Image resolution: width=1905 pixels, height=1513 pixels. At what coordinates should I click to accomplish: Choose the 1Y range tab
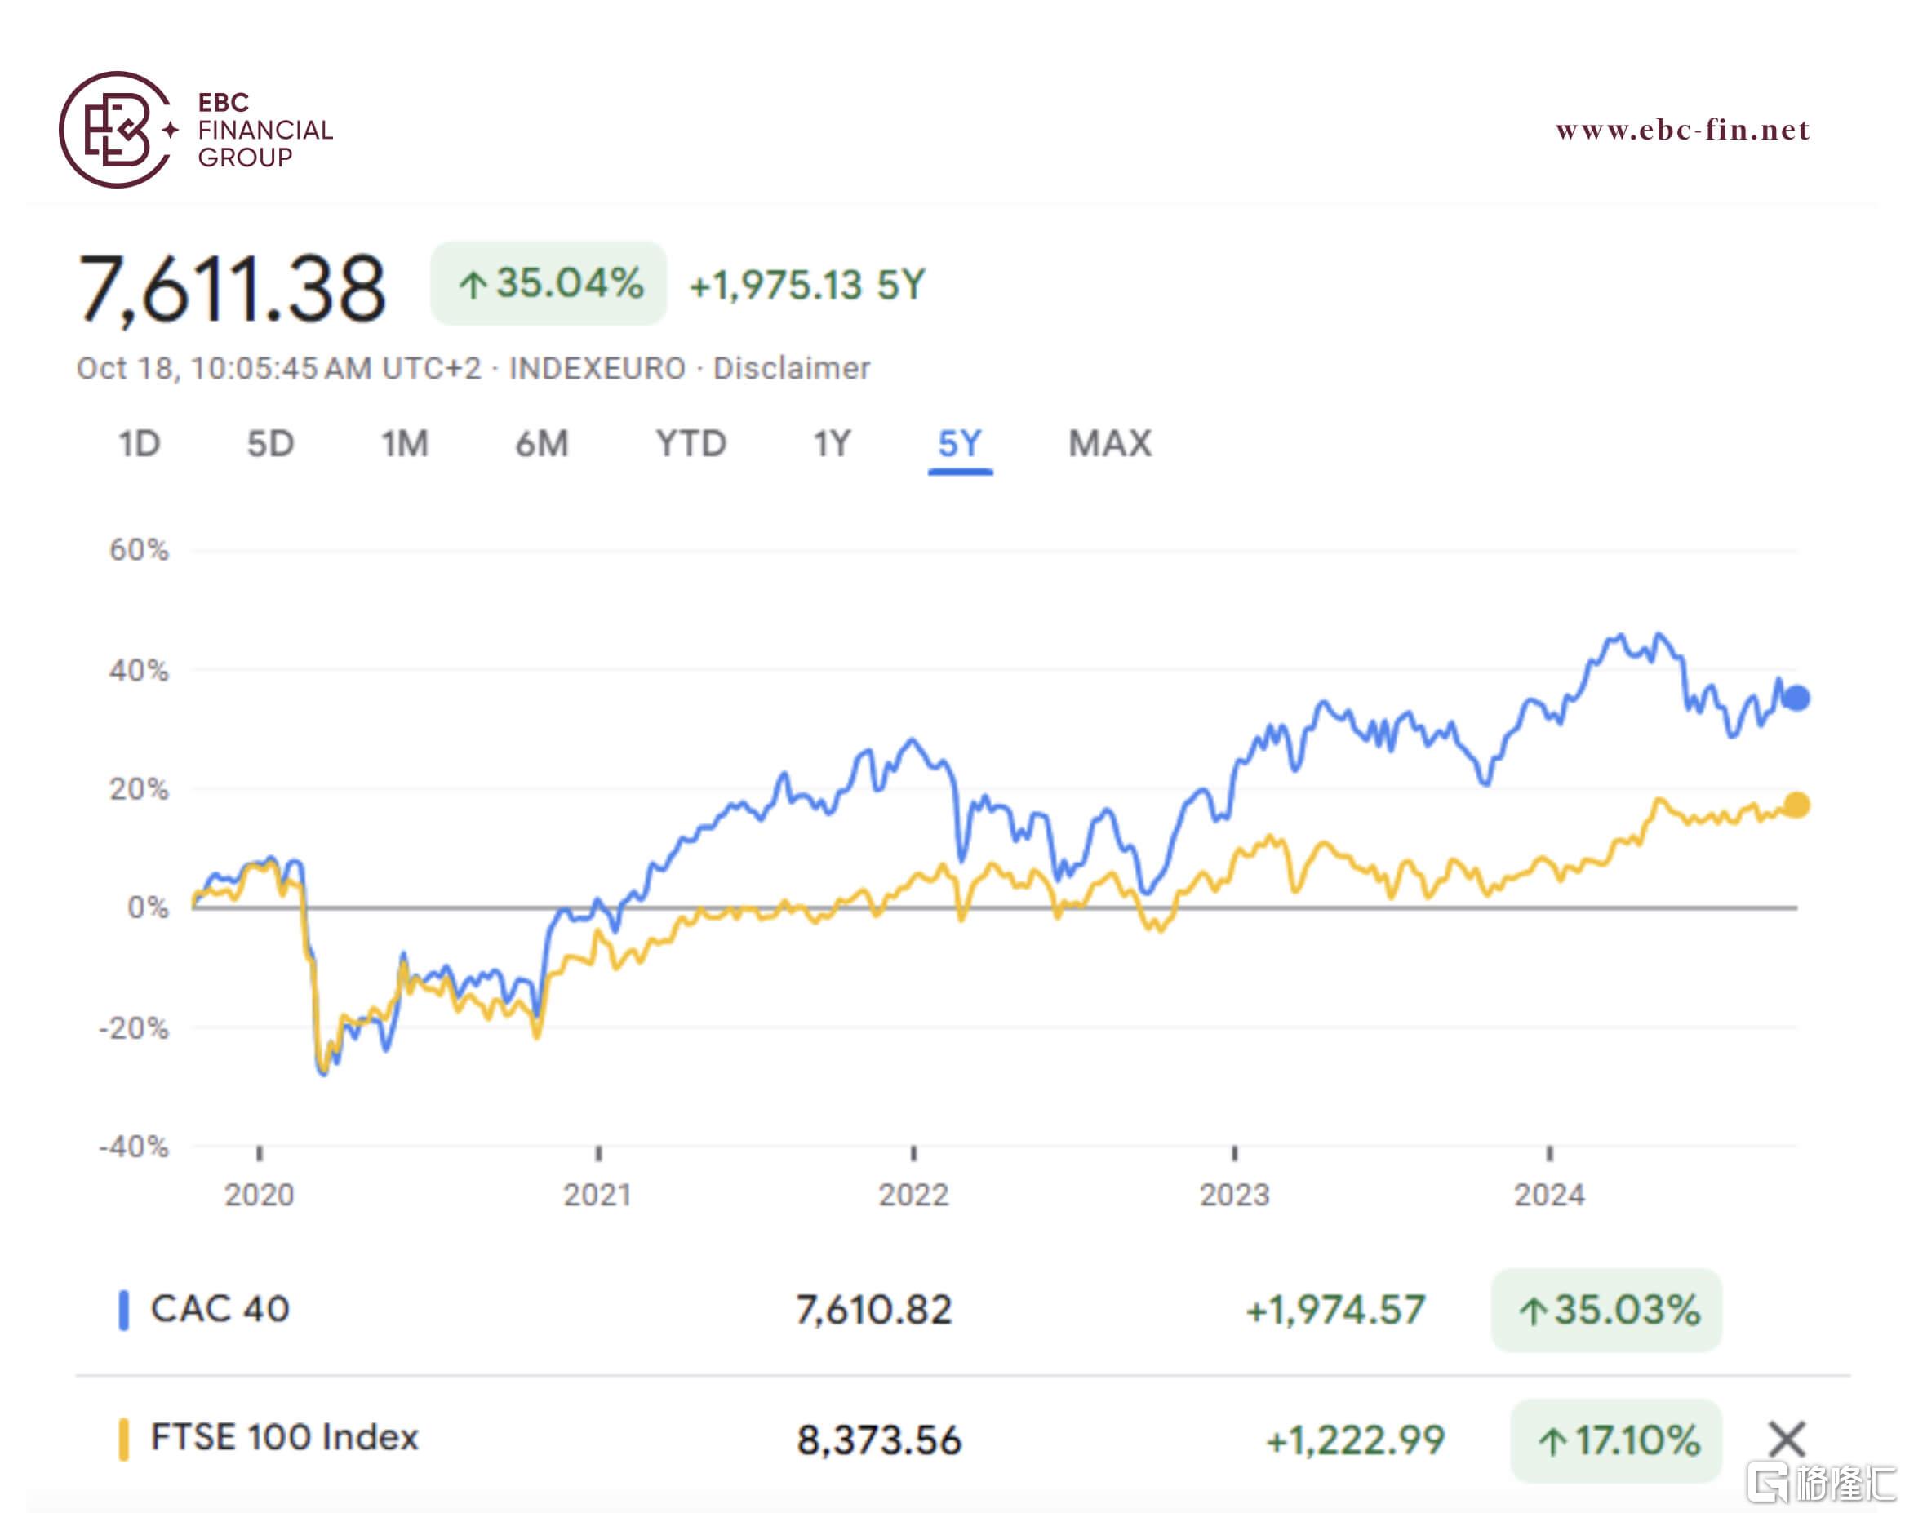tap(832, 443)
